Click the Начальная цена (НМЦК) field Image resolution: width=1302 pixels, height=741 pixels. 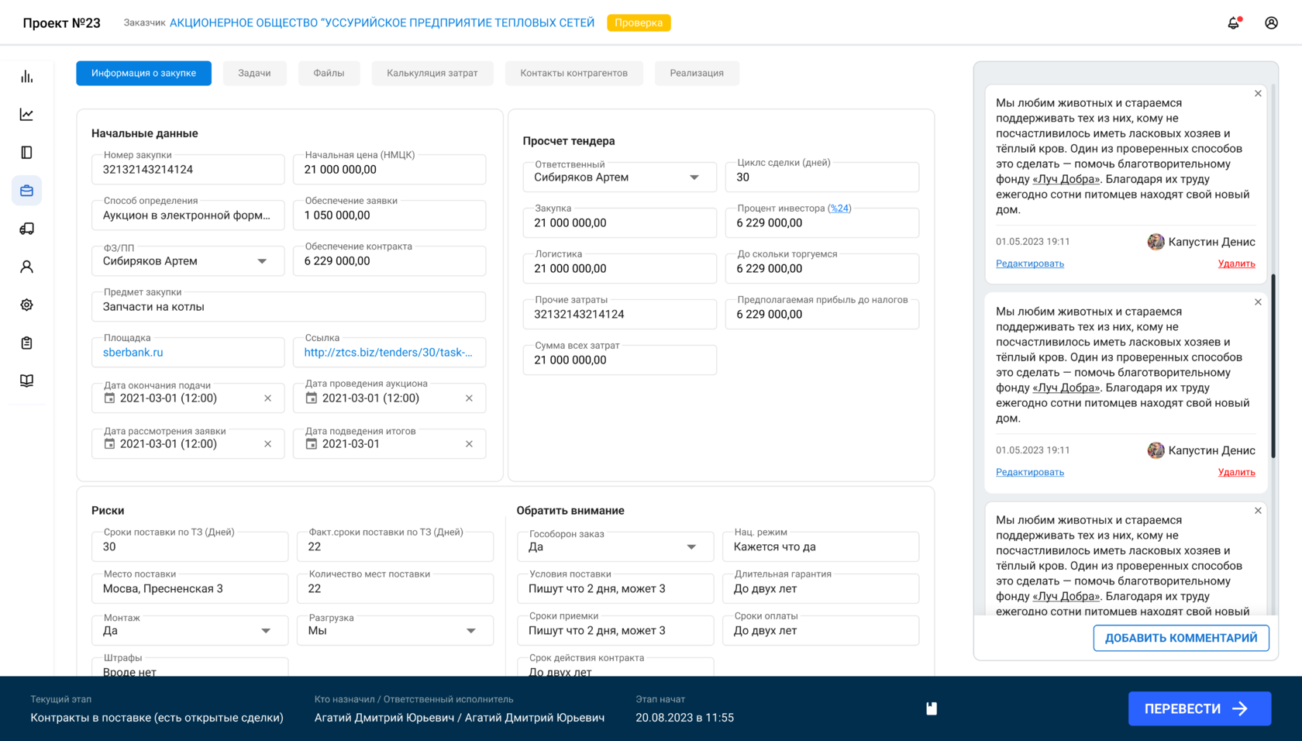pos(390,170)
